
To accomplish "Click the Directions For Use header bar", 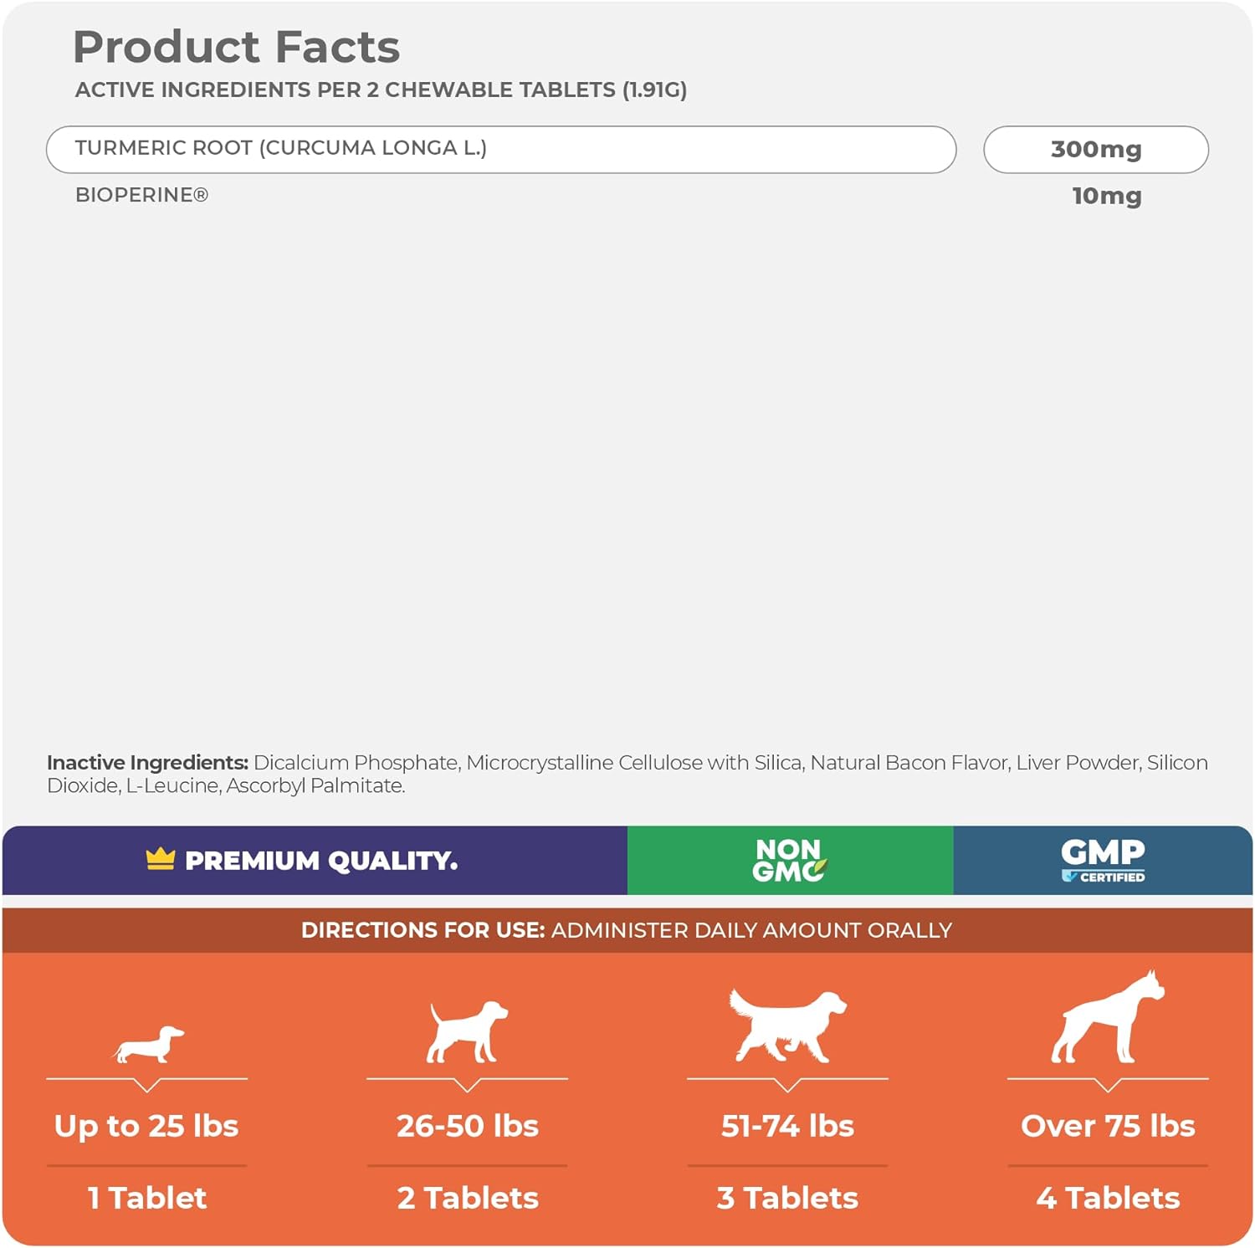I will point(627,930).
